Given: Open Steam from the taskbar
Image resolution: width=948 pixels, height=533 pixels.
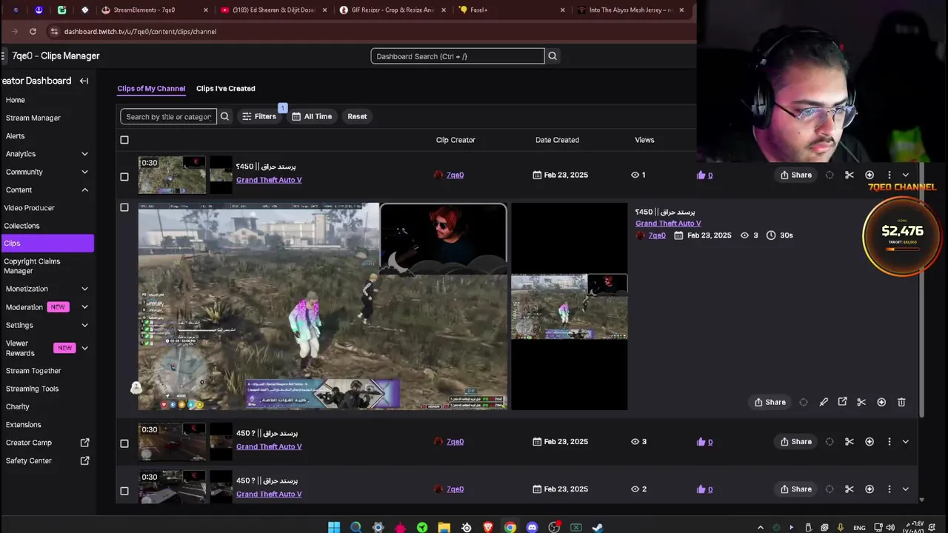Looking at the screenshot, I should [597, 527].
